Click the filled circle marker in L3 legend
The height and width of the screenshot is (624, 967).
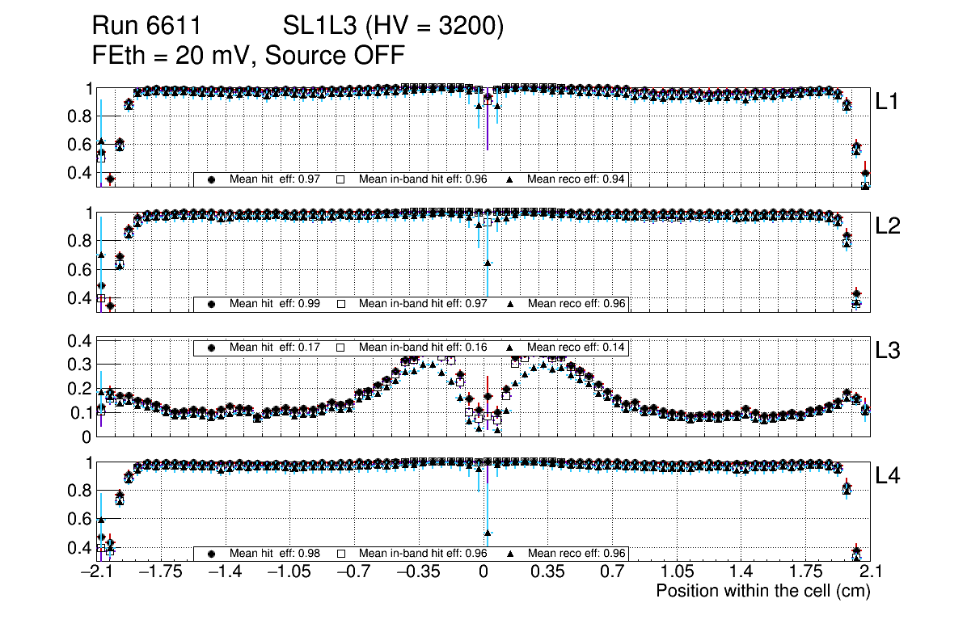click(211, 348)
